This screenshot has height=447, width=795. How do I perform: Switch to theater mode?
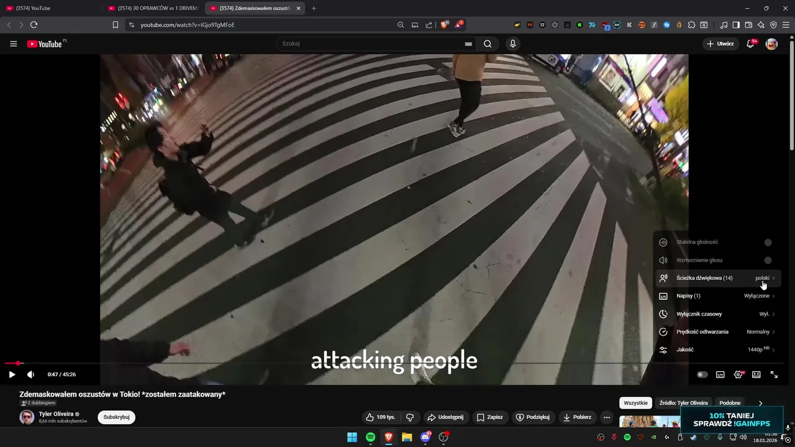point(756,374)
